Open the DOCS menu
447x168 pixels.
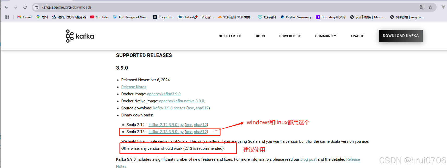tap(260, 36)
